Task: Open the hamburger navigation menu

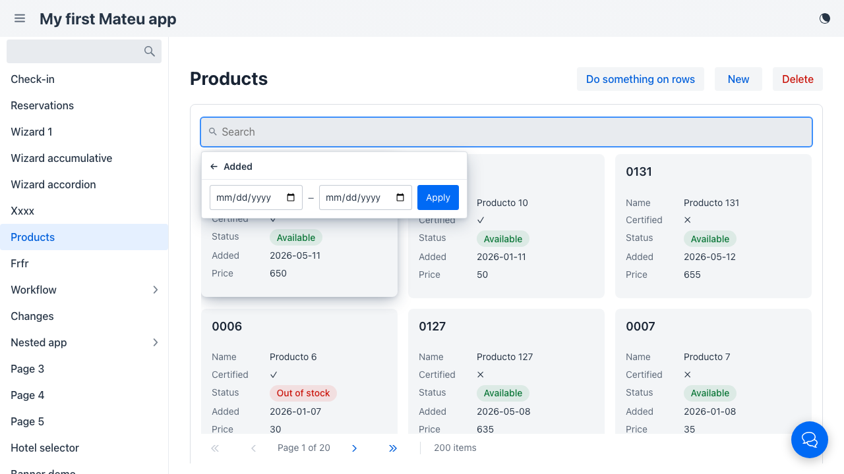Action: point(20,18)
